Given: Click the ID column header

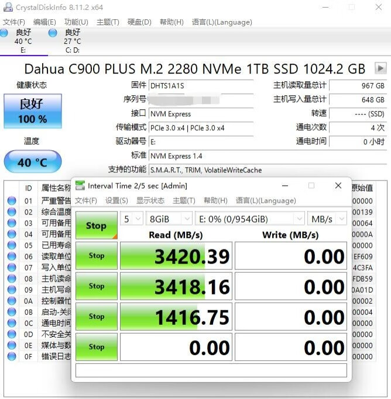Looking at the screenshot, I should (x=28, y=188).
